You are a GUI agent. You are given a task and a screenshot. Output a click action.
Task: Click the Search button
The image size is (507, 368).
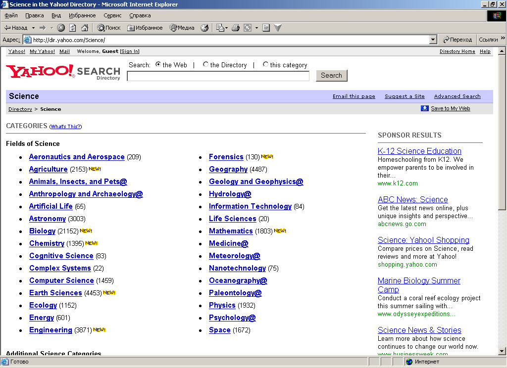pos(331,75)
